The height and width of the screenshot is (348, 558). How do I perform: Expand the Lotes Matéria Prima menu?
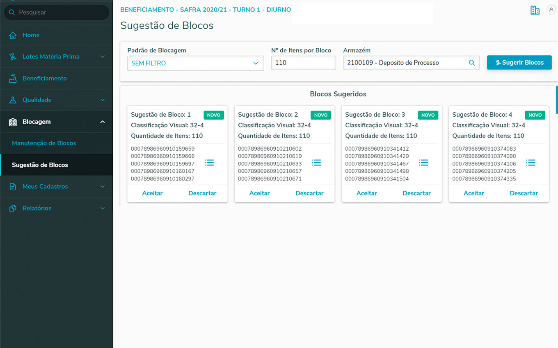103,56
